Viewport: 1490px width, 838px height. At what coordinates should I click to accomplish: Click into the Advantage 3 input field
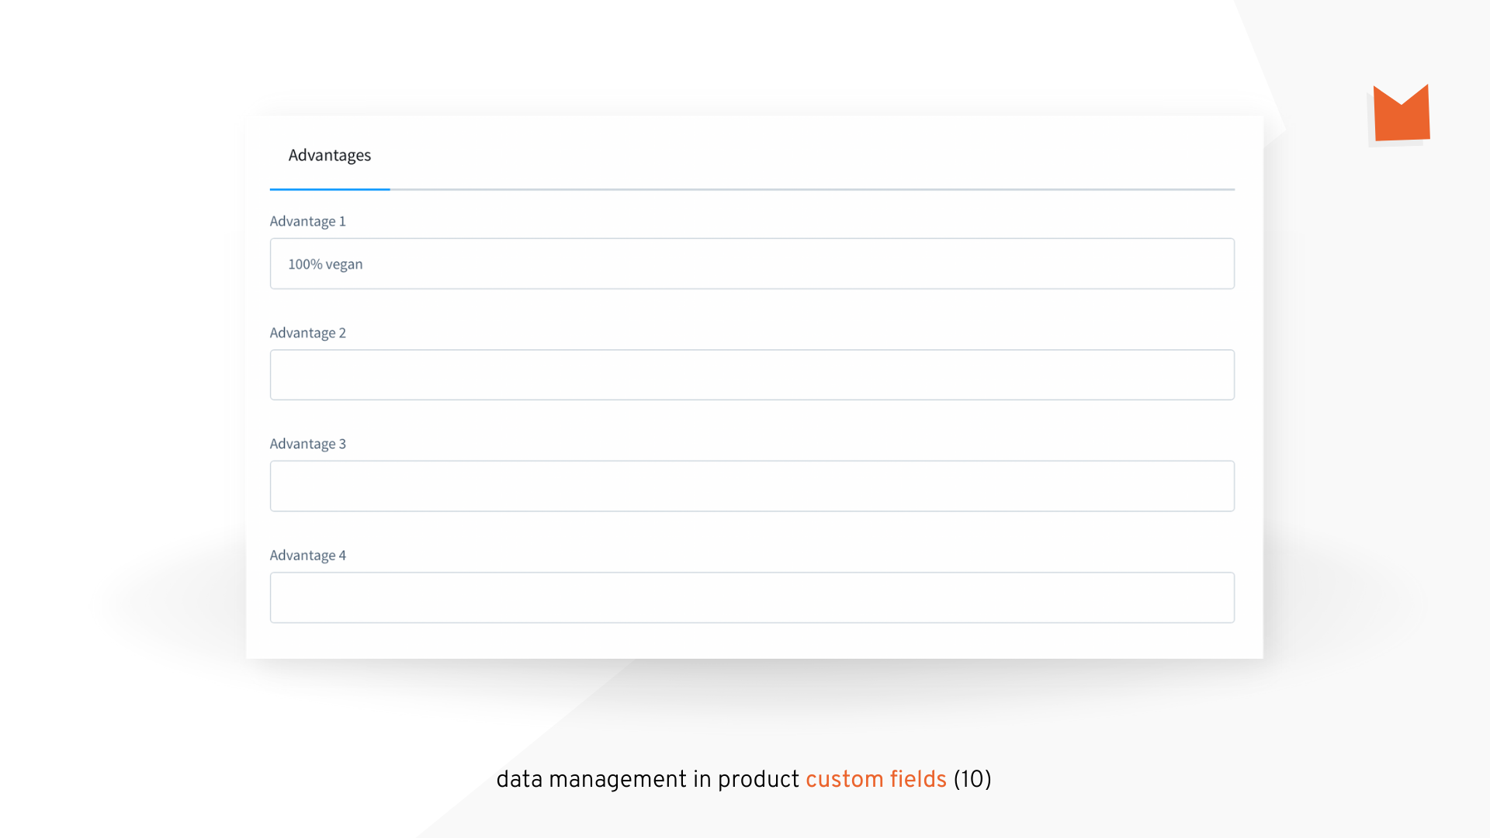(752, 487)
